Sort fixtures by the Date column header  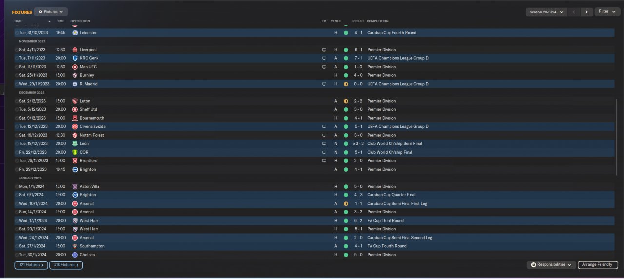[19, 21]
